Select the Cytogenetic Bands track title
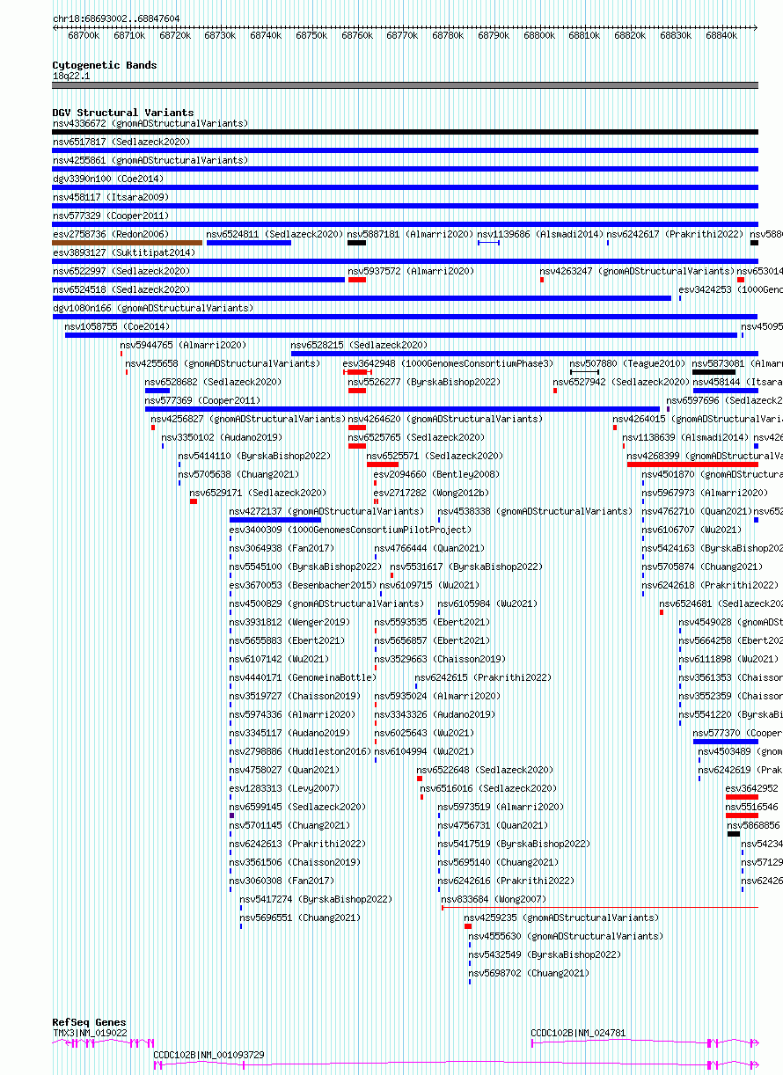This screenshot has height=1075, width=783. (x=105, y=65)
